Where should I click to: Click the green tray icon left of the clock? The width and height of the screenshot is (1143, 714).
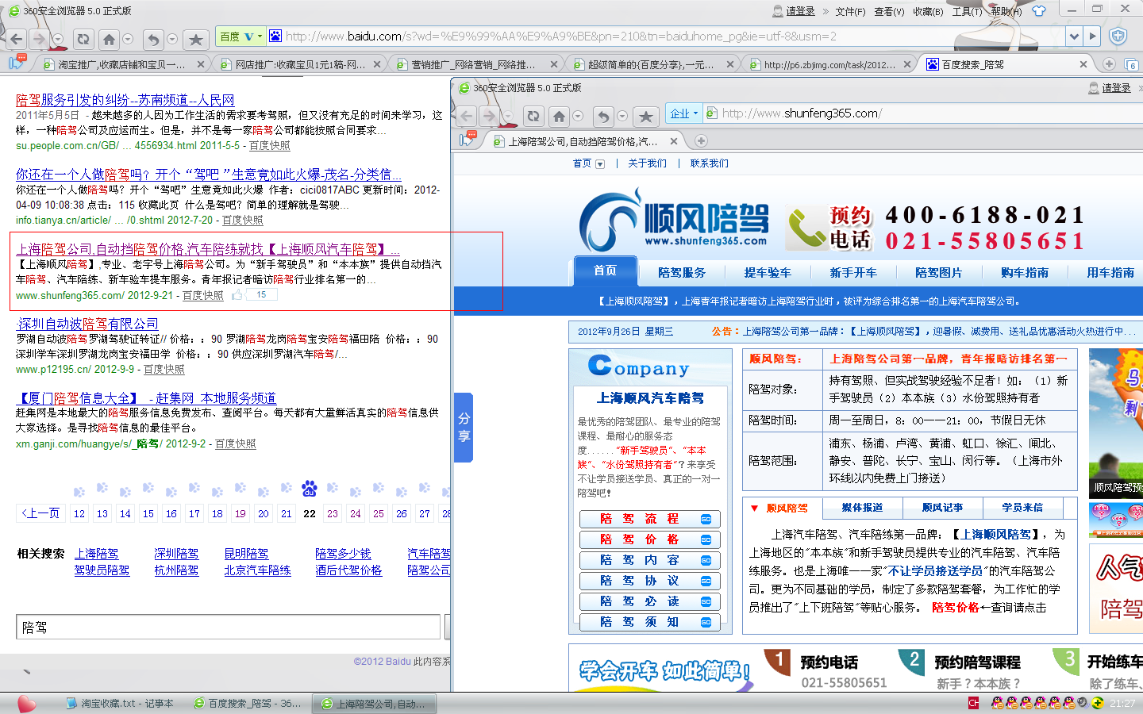[1098, 703]
